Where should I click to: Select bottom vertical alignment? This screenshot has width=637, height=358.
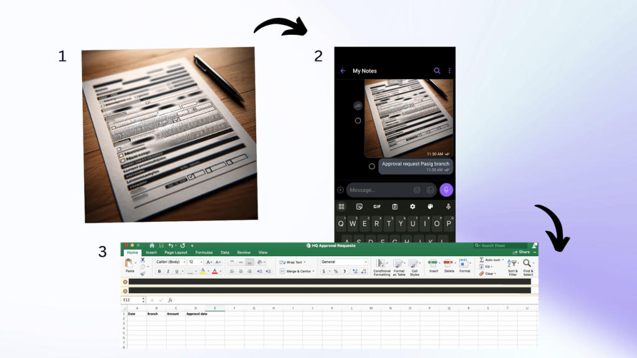(x=249, y=262)
